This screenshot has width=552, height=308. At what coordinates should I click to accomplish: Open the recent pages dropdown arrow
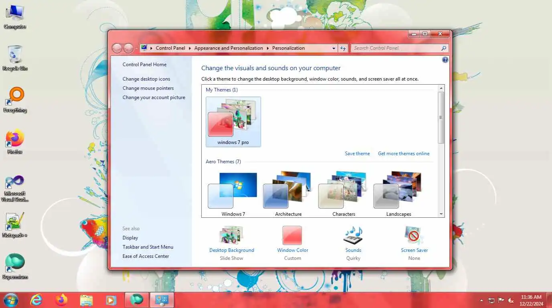tap(136, 48)
